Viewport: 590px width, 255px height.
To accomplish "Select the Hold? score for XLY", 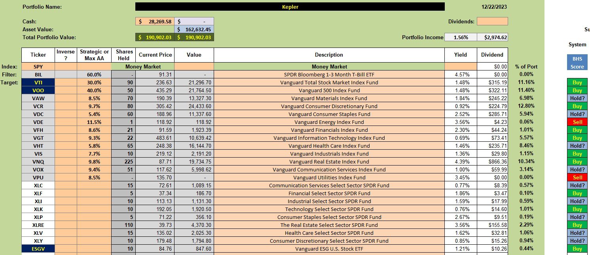I will (577, 241).
